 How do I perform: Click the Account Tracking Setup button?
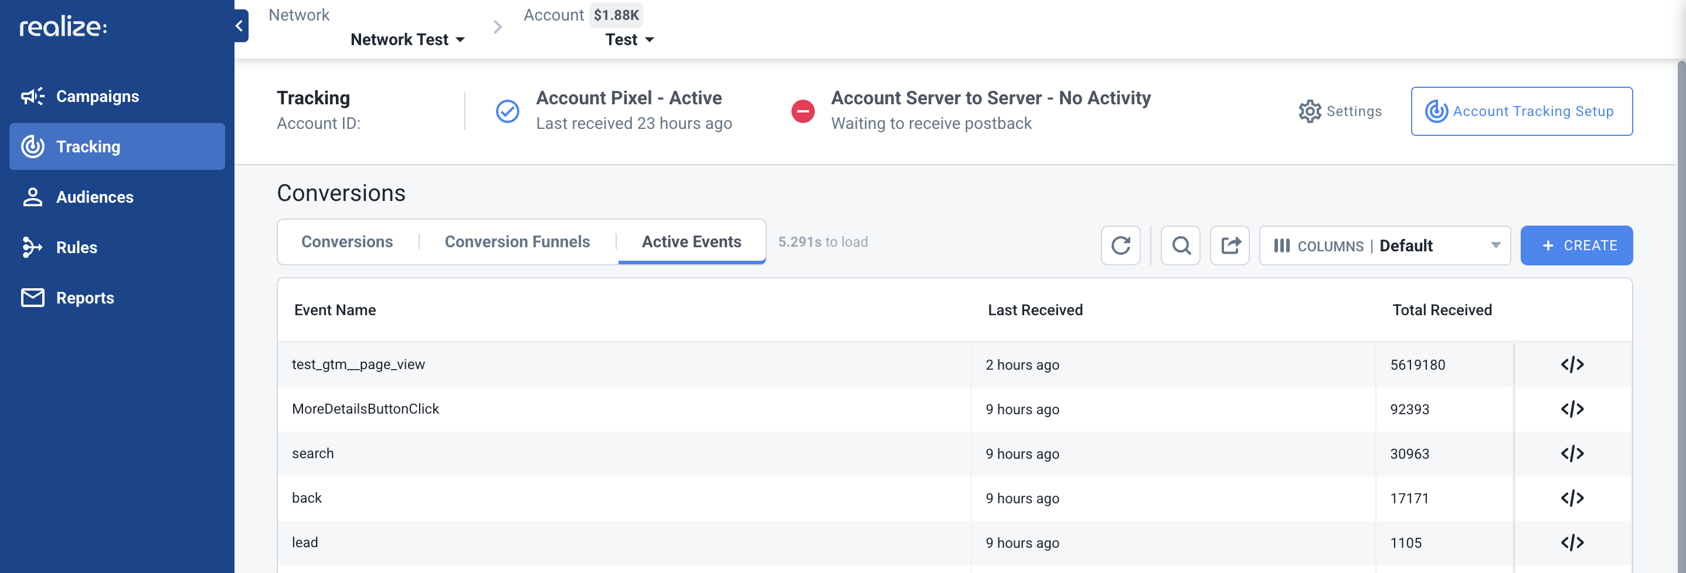coord(1522,111)
